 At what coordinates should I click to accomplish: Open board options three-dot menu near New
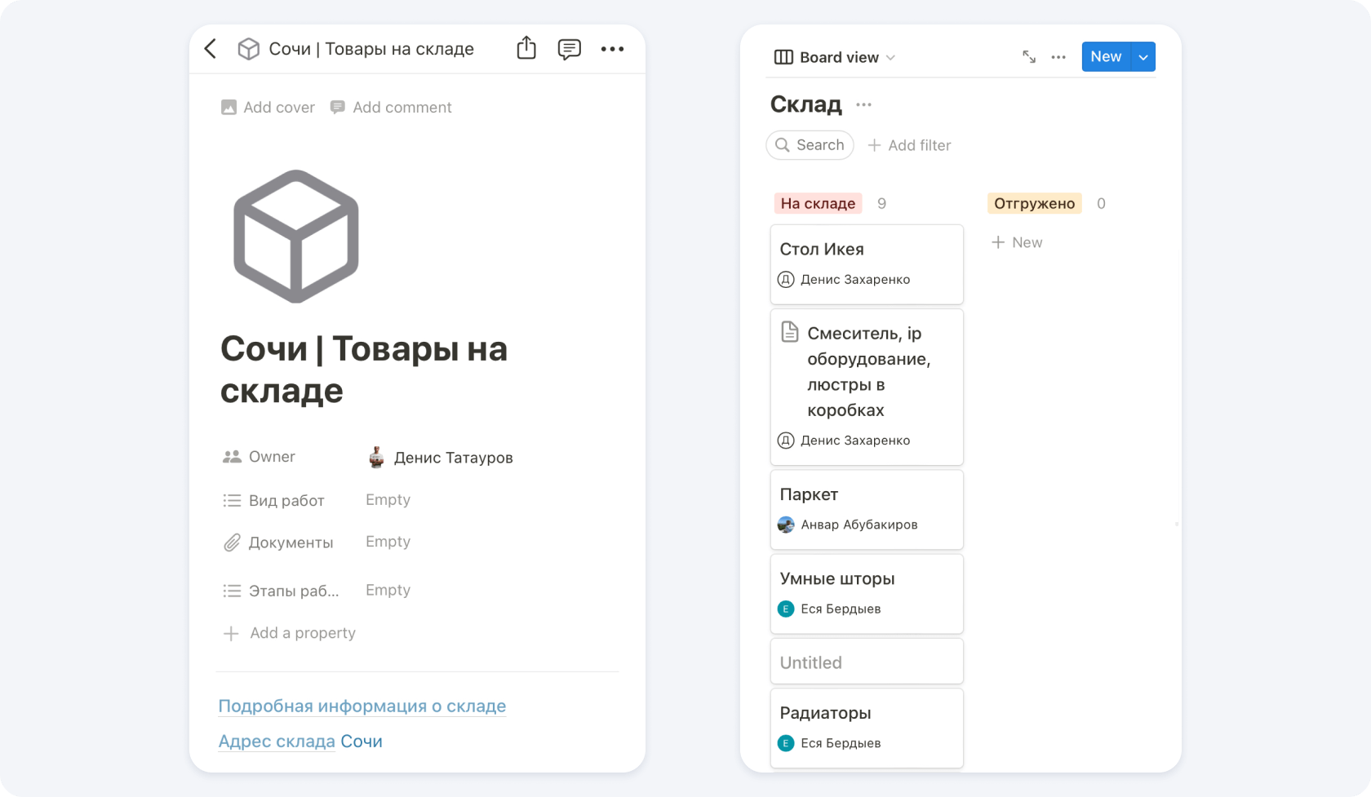pyautogui.click(x=1058, y=57)
